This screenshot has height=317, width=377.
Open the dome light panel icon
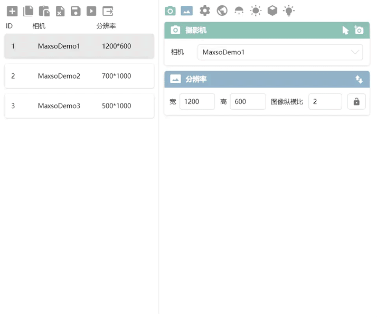[239, 11]
